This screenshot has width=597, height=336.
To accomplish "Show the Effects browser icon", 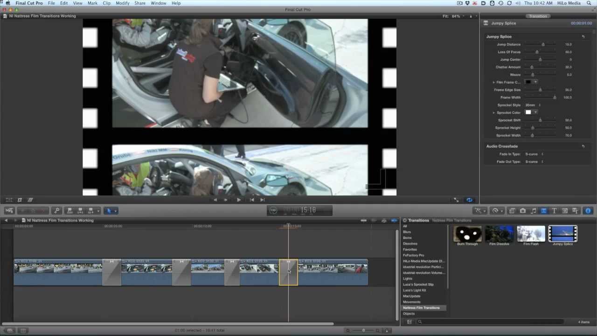I will (x=512, y=211).
